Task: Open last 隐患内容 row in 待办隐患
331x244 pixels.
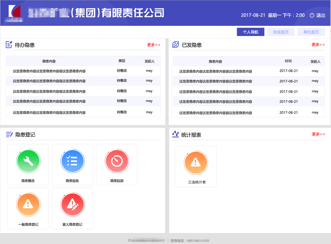Action: click(49, 113)
